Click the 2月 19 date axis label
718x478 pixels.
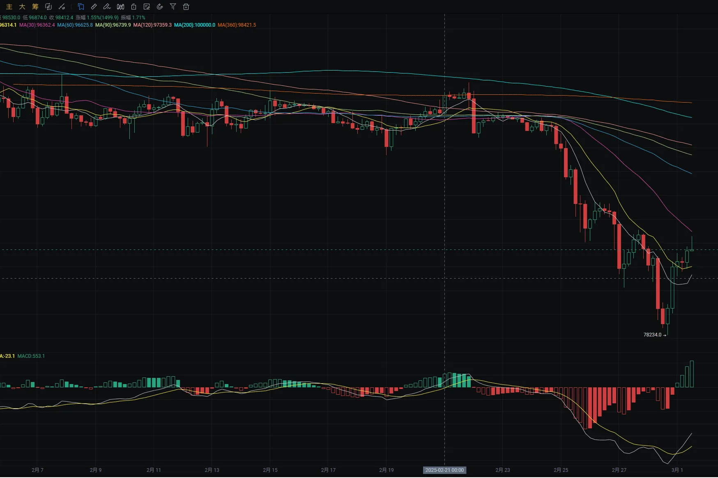tap(387, 470)
